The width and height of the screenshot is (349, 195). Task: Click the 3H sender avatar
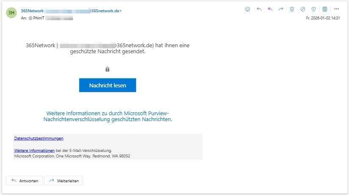click(12, 13)
